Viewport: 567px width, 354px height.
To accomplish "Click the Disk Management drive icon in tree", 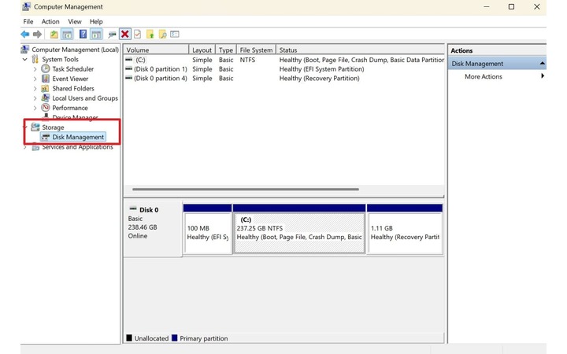I will [x=45, y=137].
